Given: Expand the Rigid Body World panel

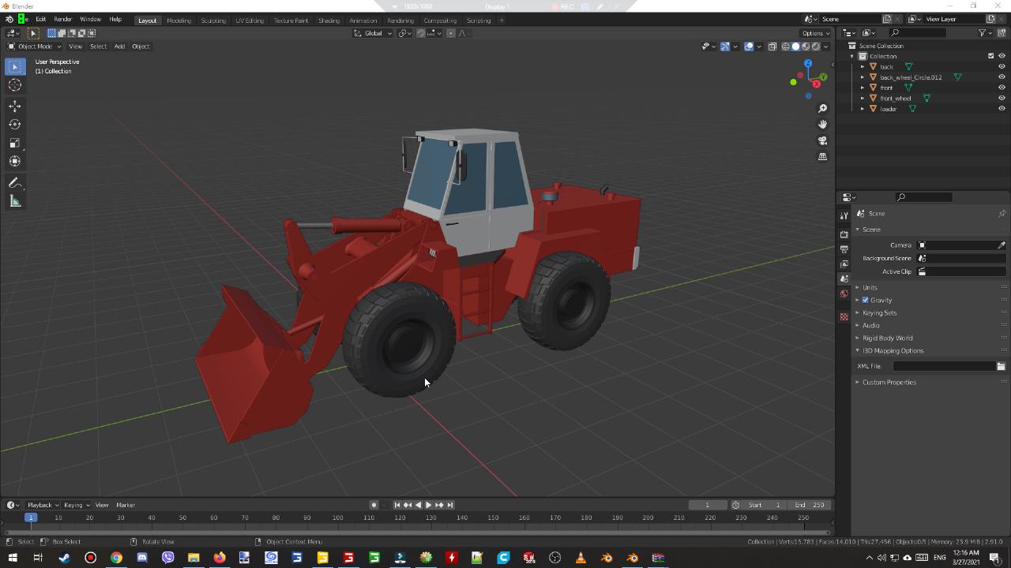Looking at the screenshot, I should (x=887, y=338).
